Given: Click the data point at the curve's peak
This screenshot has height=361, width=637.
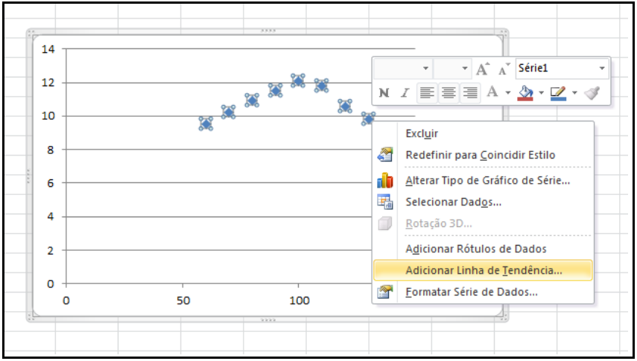Looking at the screenshot, I should [x=298, y=80].
